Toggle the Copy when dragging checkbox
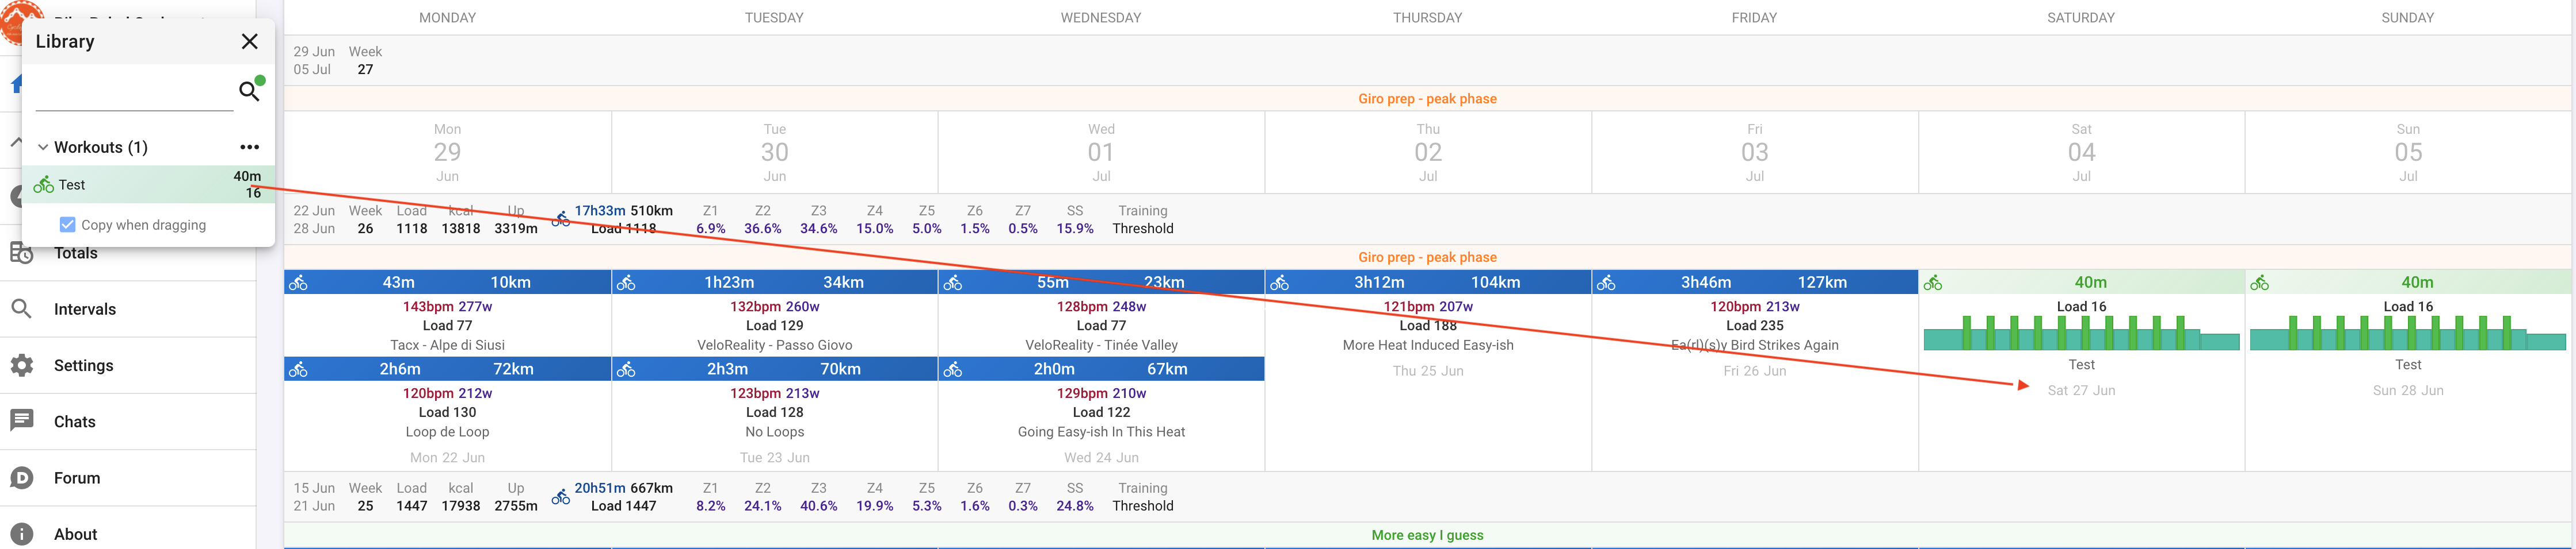2576x549 pixels. click(x=67, y=225)
